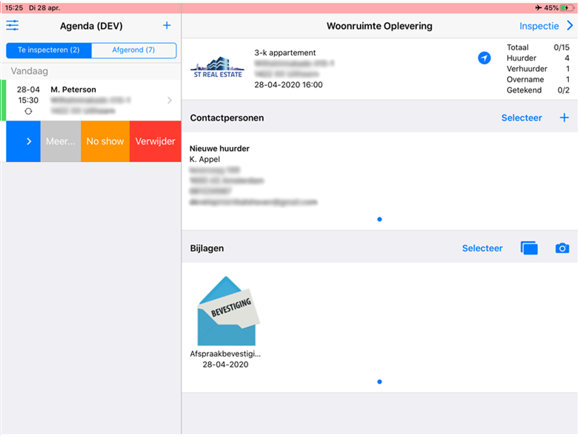Image resolution: width=580 pixels, height=437 pixels.
Task: Tap the status bar clock '15:25'
Action: [14, 8]
